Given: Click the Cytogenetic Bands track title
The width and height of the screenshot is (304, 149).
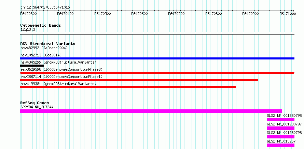Looking at the screenshot, I should click(41, 25).
